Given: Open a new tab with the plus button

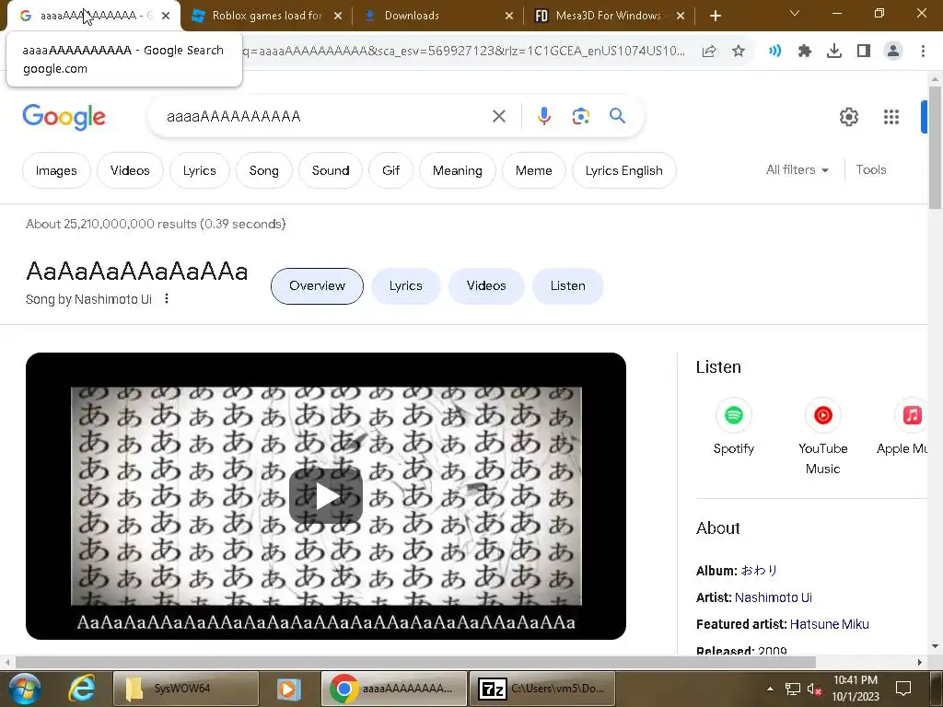Looking at the screenshot, I should (715, 16).
